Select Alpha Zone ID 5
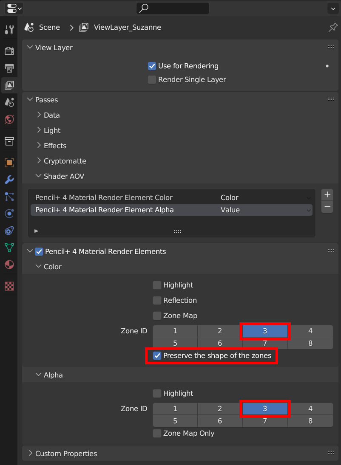The width and height of the screenshot is (341, 465). [175, 421]
